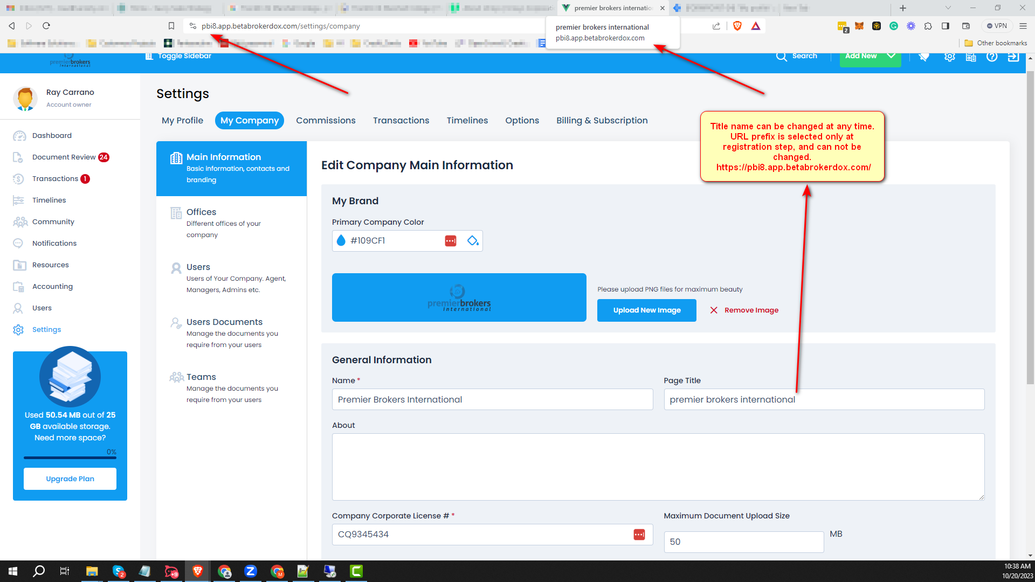Go to Timelines in the sidebar
Image resolution: width=1035 pixels, height=582 pixels.
click(49, 200)
